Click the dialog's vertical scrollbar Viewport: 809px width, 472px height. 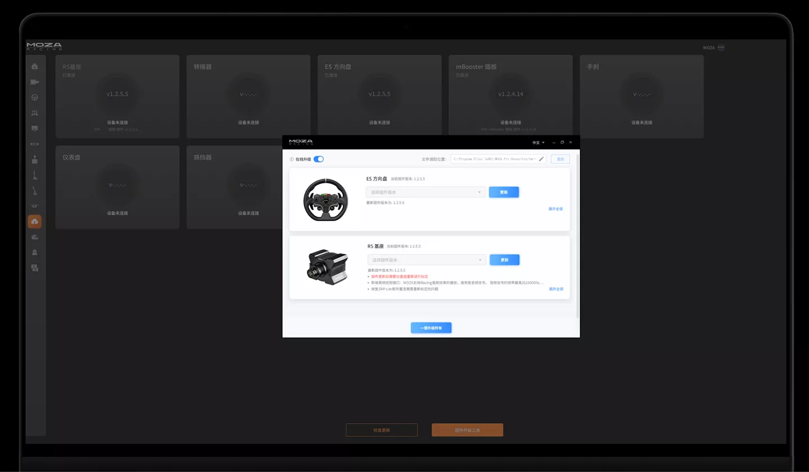577,236
